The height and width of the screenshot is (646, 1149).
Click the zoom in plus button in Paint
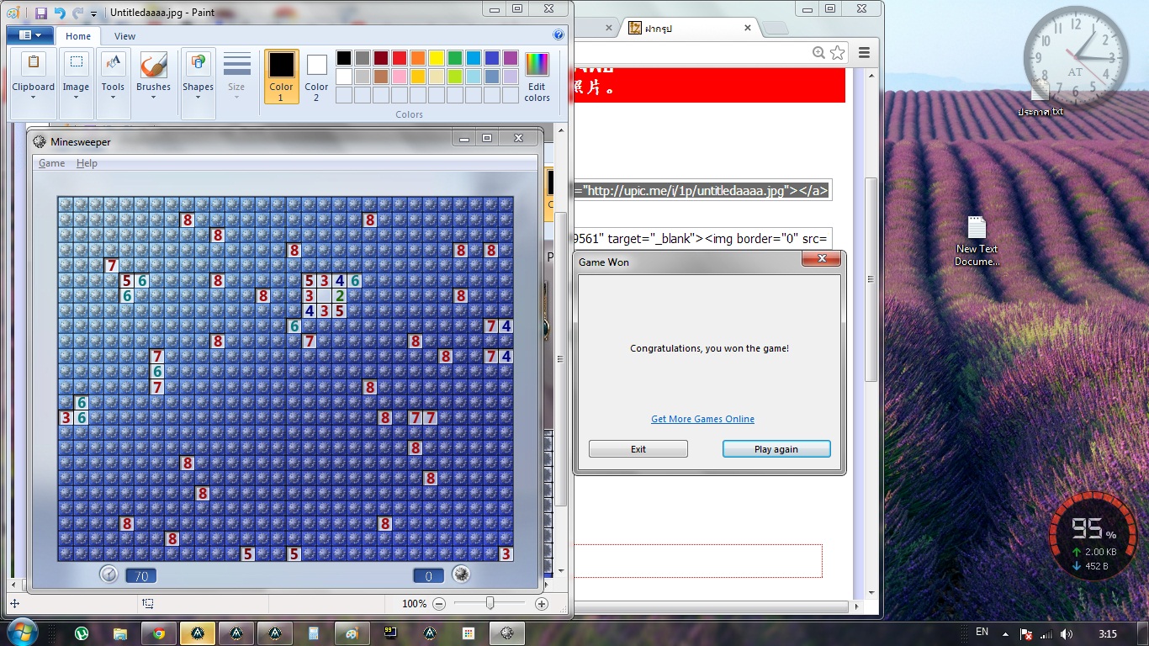point(542,604)
